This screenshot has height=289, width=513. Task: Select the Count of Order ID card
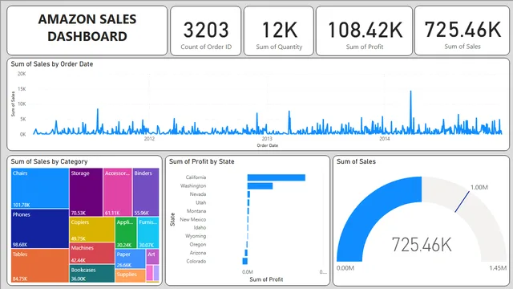(x=206, y=31)
